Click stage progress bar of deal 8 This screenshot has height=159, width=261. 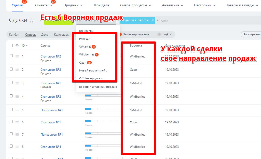(x=103, y=146)
